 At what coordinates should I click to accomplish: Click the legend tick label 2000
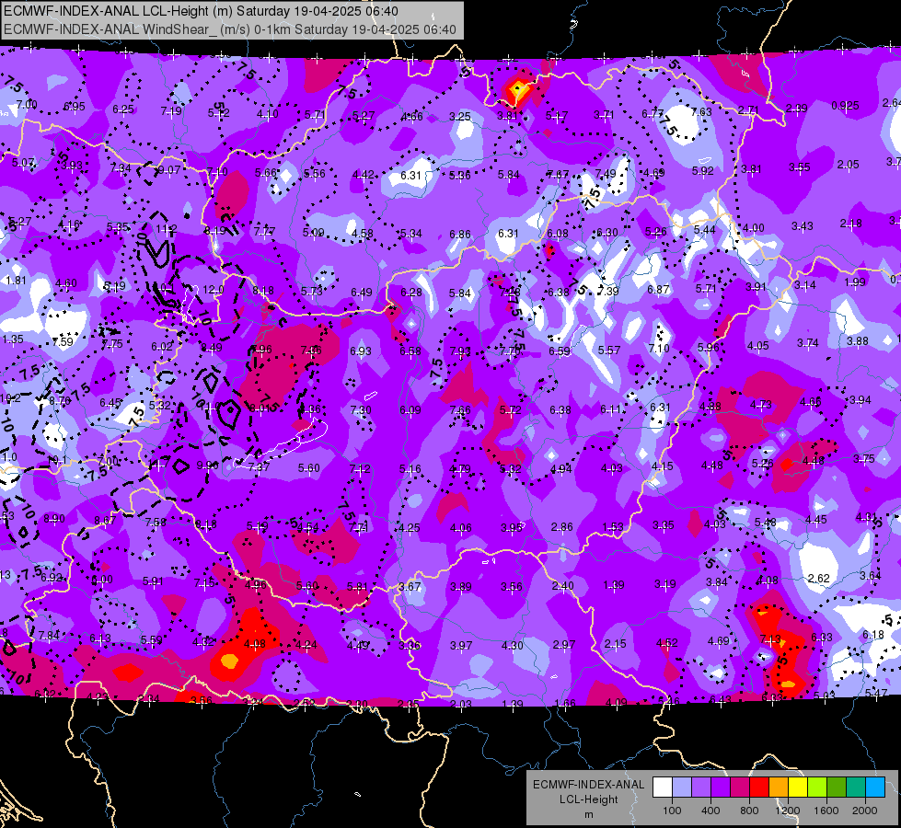pos(865,811)
